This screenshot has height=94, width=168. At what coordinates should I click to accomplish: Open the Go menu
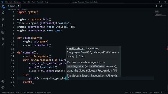pos(29,2)
